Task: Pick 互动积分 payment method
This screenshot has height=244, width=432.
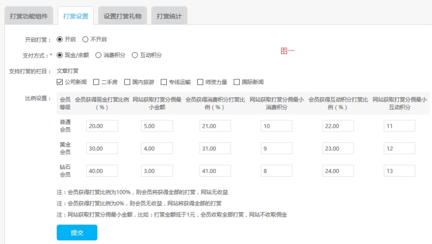Action: point(135,55)
